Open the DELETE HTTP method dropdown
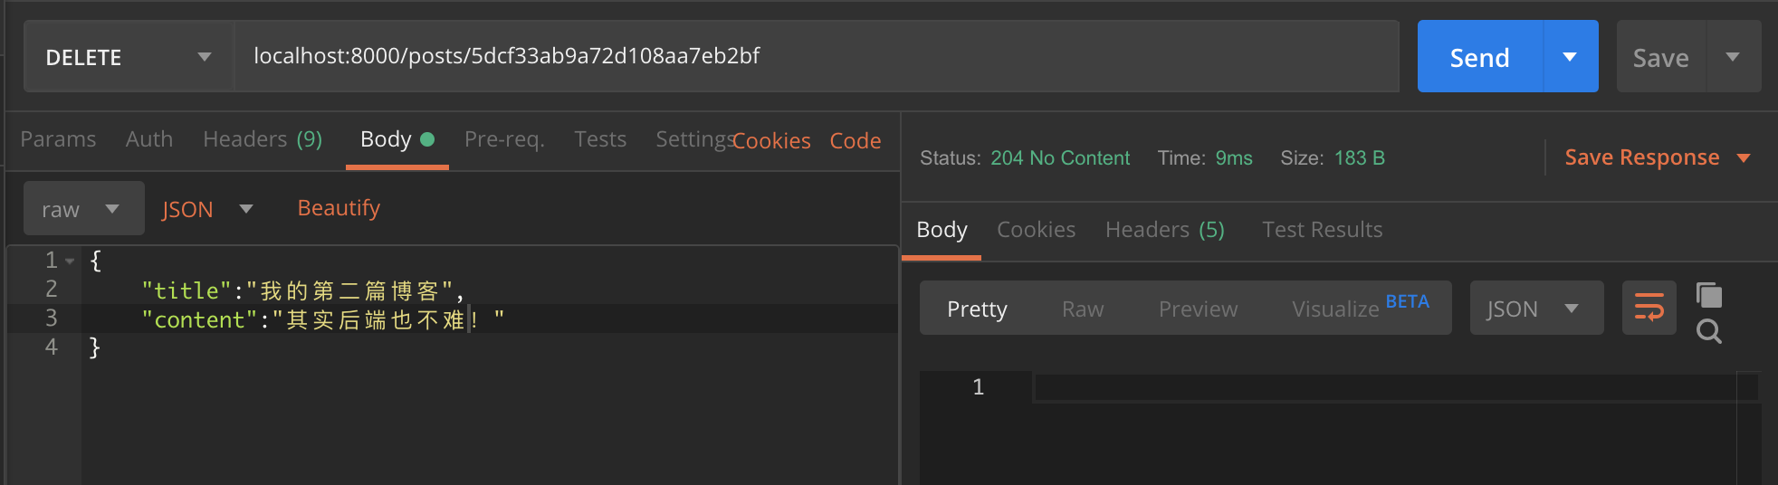 (x=128, y=57)
